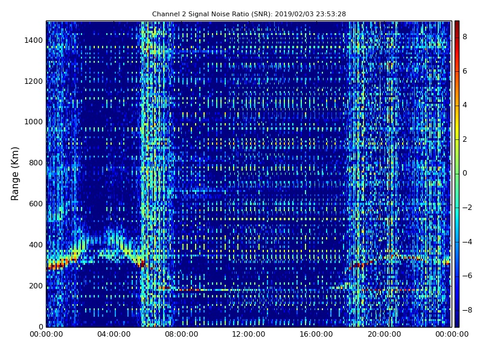
Task: Click the dark blue bottom of colorbar
Action: tap(457, 323)
